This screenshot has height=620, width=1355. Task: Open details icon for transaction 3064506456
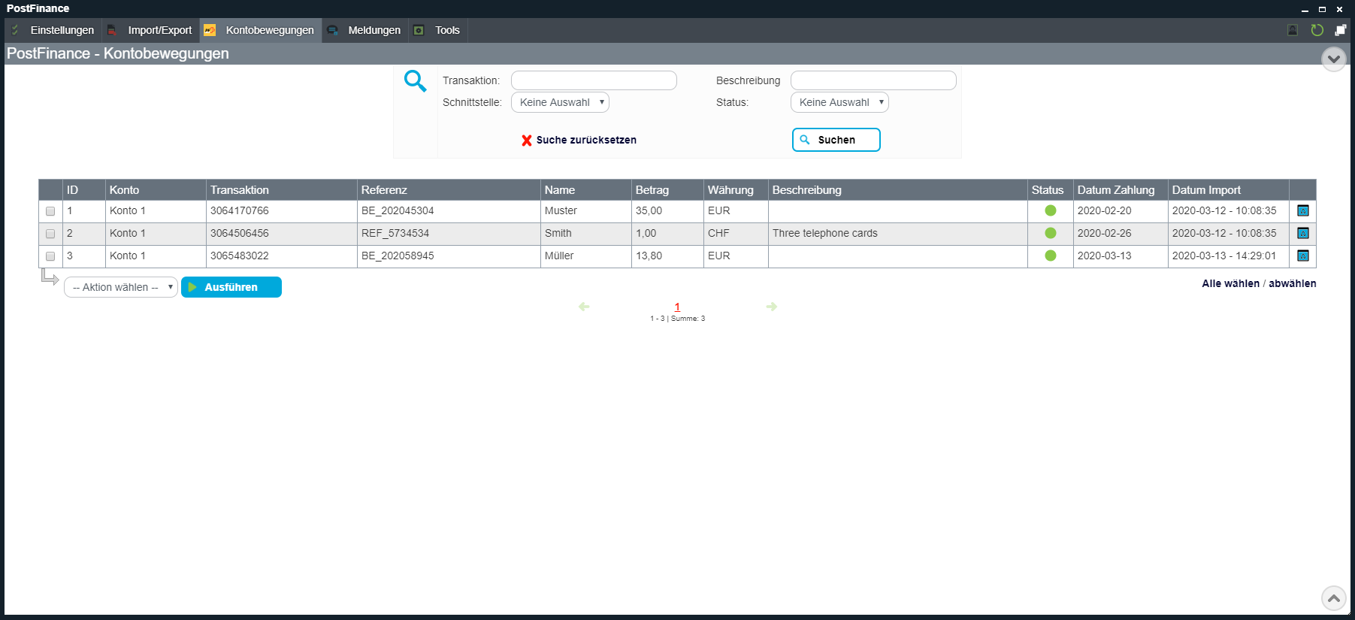(1303, 234)
